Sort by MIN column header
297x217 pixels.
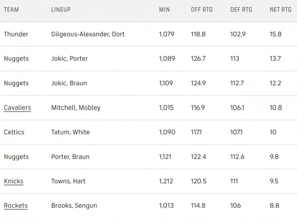point(164,10)
